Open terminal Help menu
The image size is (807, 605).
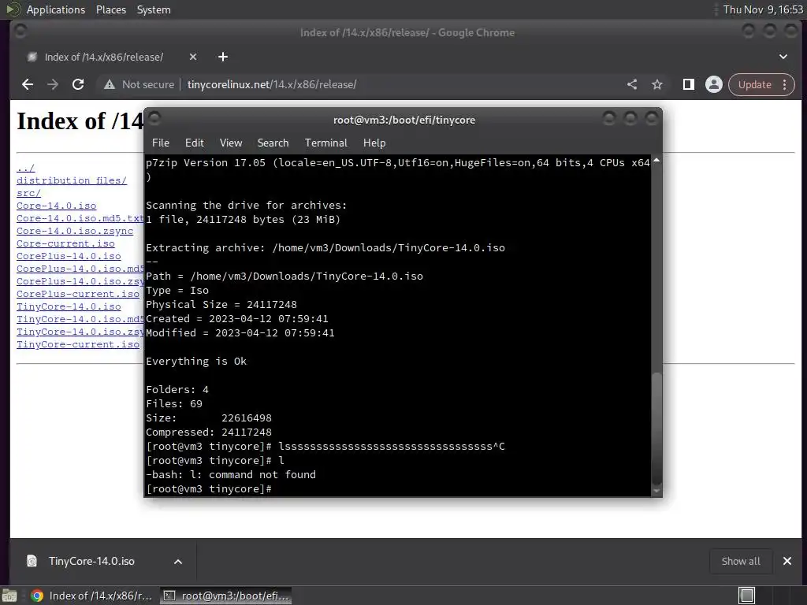tap(374, 143)
